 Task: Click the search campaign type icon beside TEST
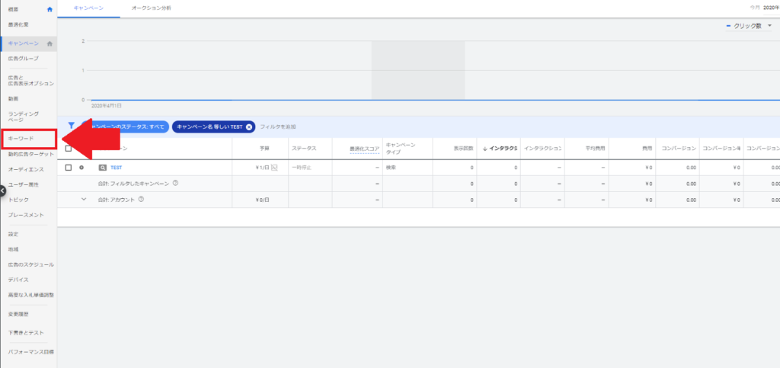[103, 168]
